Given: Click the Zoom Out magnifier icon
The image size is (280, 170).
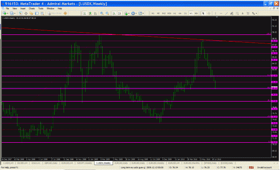Looking at the screenshot, I should 108,13.
